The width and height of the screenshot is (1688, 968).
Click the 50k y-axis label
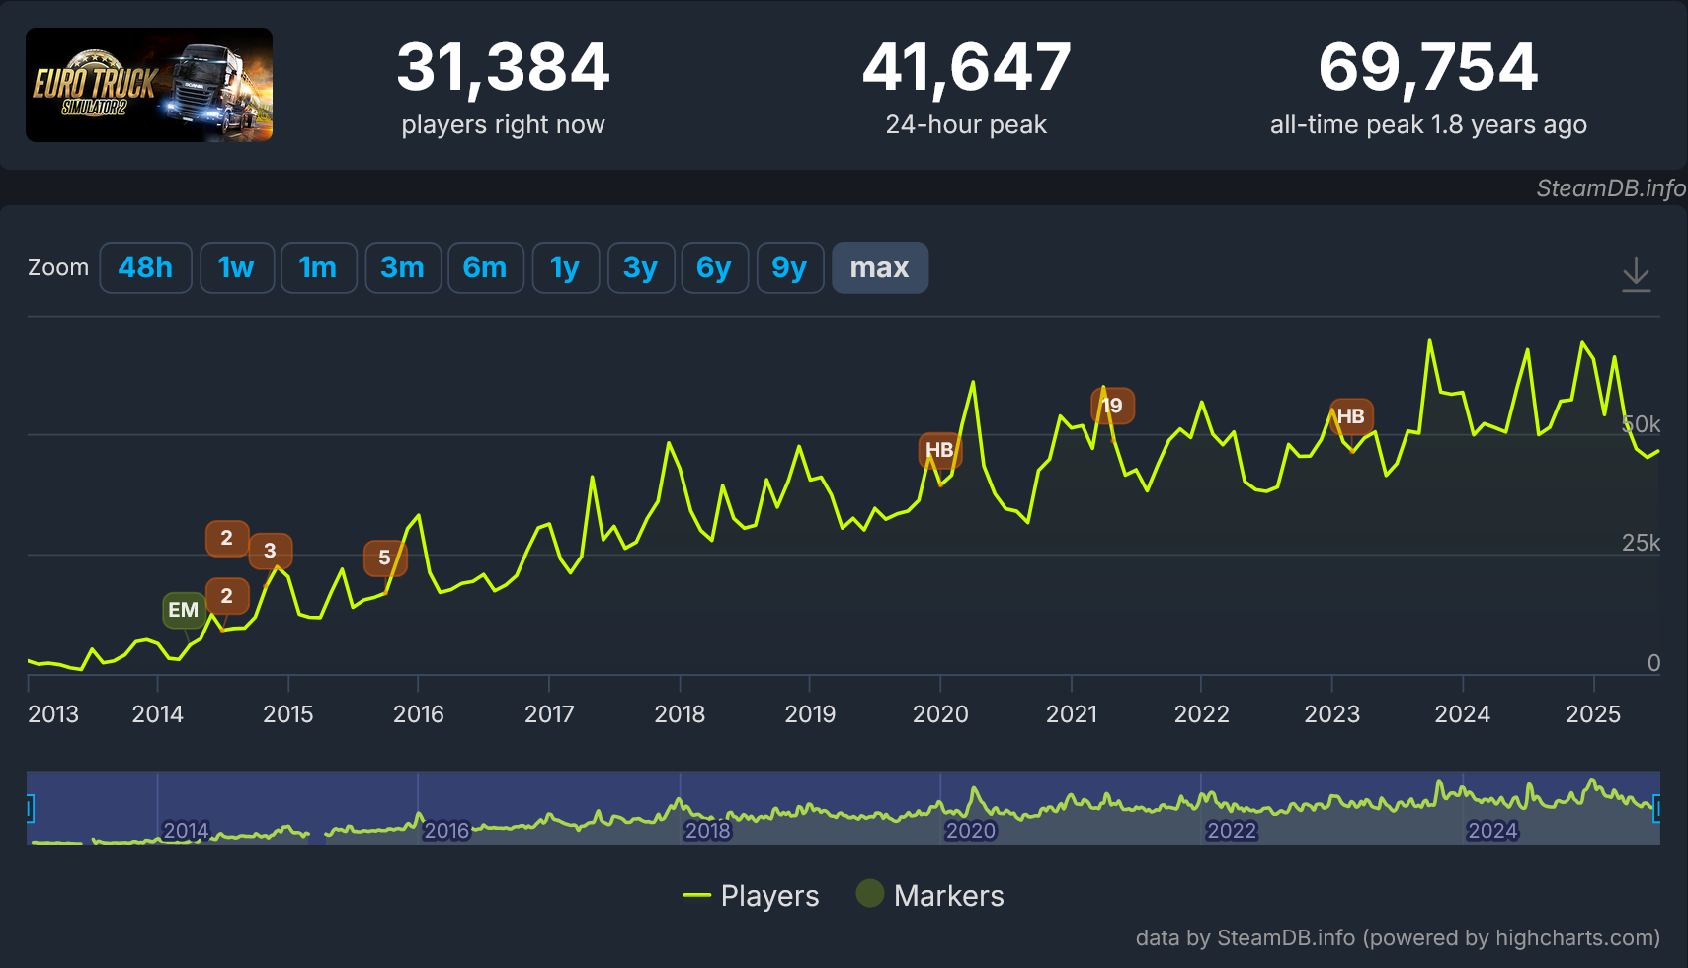point(1642,424)
